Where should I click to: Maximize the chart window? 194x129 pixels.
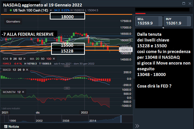click(x=184, y=3)
